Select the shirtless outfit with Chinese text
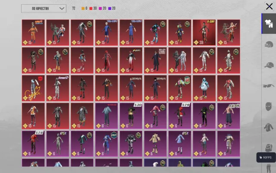The height and width of the screenshot is (173, 276). (x=229, y=116)
